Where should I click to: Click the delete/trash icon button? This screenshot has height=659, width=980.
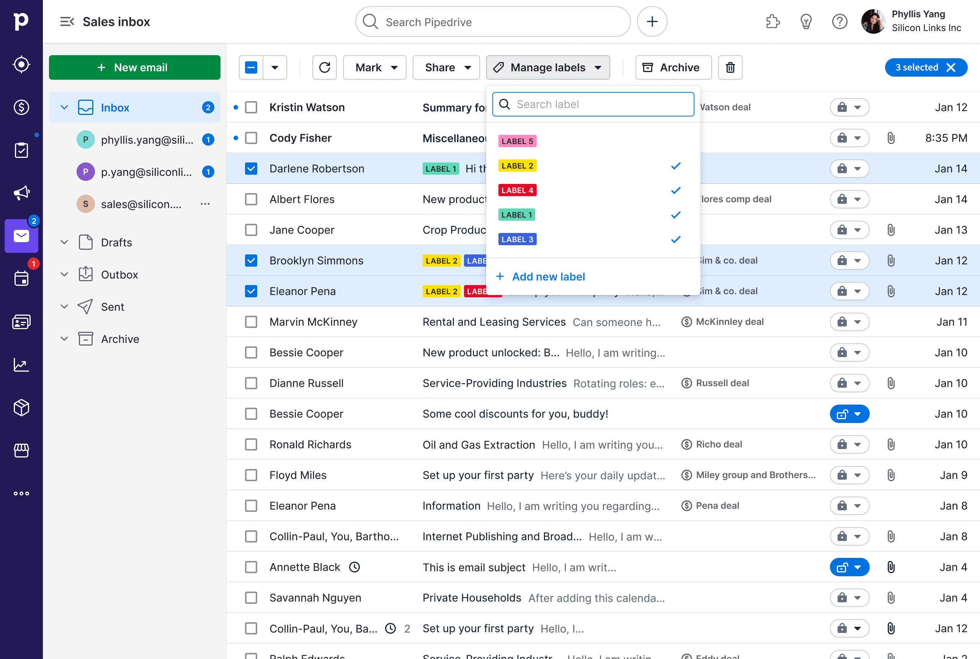731,68
